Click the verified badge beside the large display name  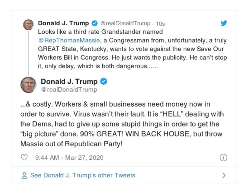click(x=104, y=82)
